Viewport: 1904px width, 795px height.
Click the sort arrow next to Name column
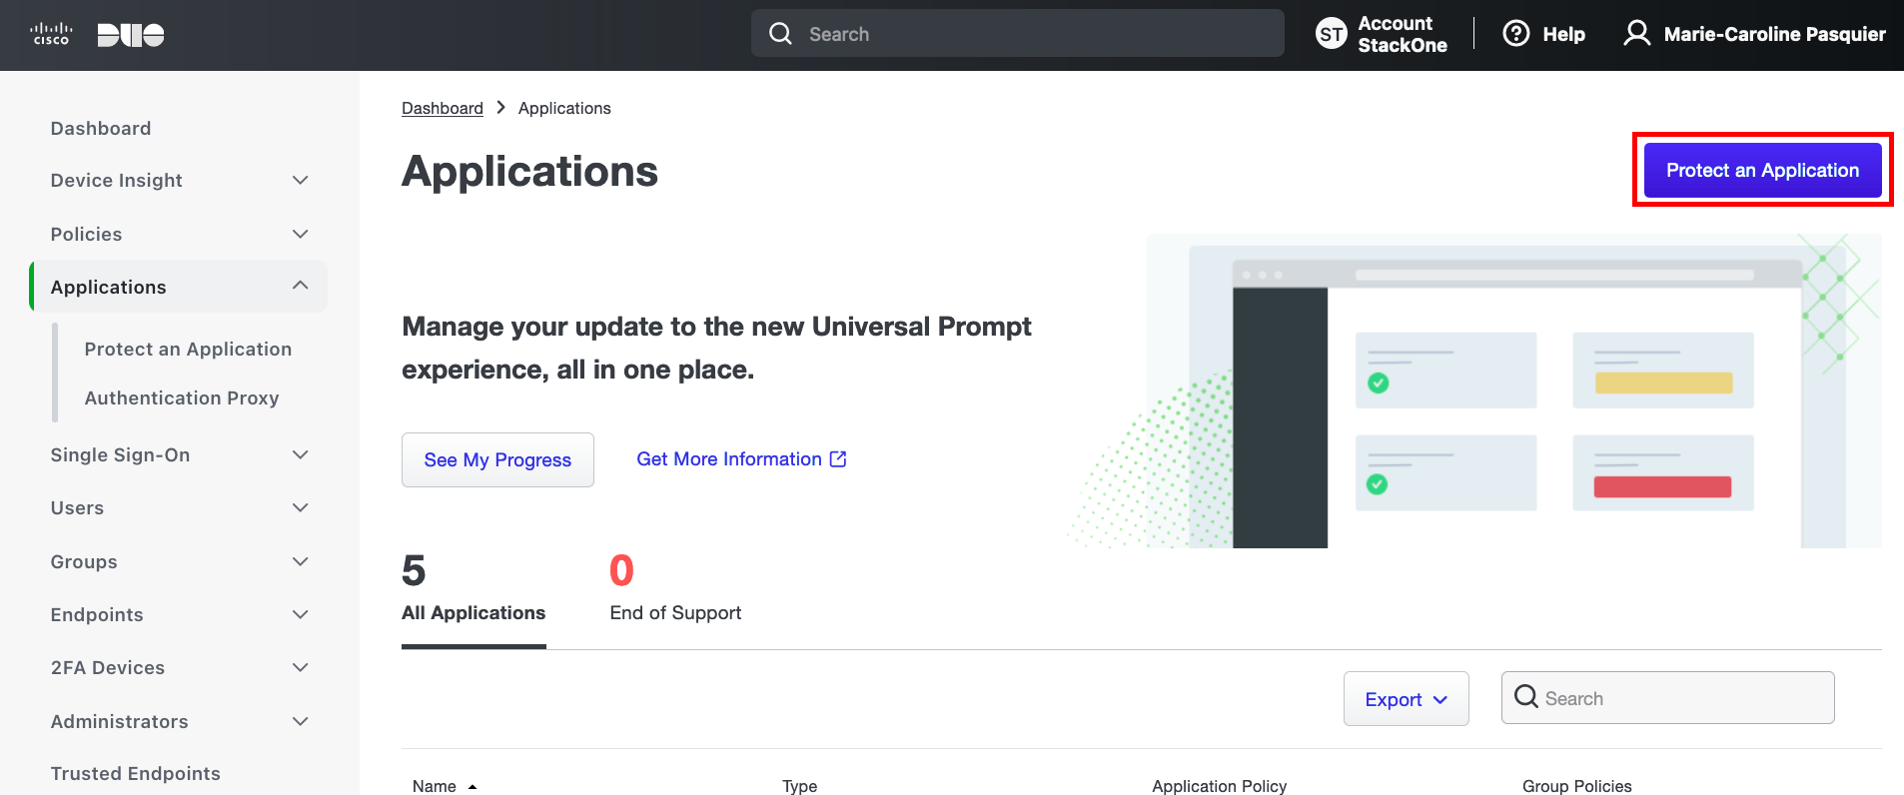click(473, 787)
